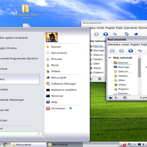Click Forward arrow in back Računalnik window

point(96,34)
